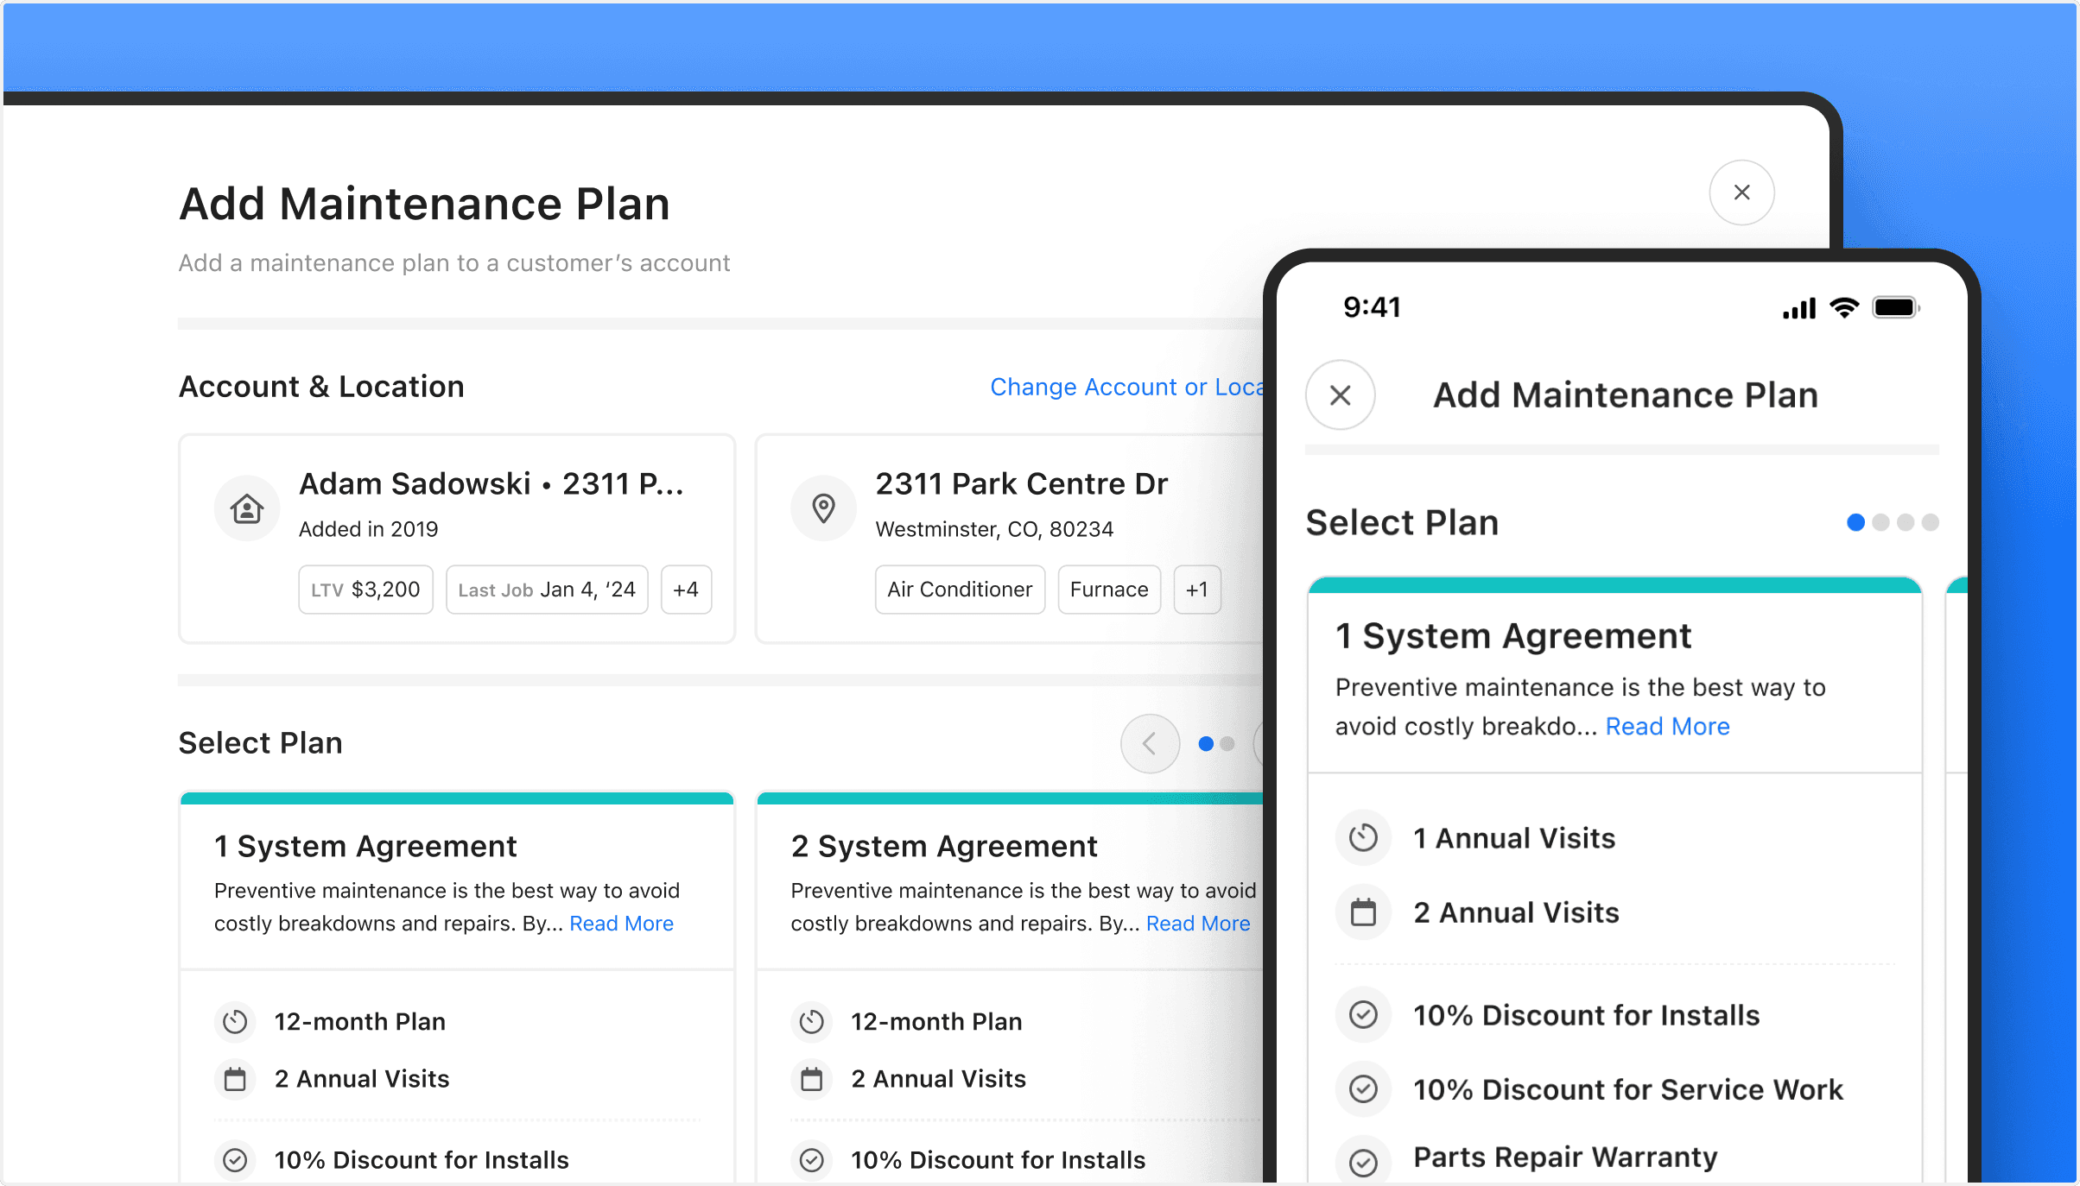Go to previous plan with left chevron
This screenshot has width=2080, height=1186.
(x=1150, y=743)
